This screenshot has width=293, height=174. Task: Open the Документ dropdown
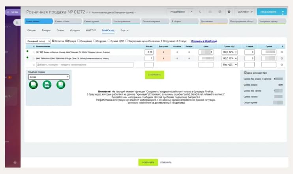(245, 12)
